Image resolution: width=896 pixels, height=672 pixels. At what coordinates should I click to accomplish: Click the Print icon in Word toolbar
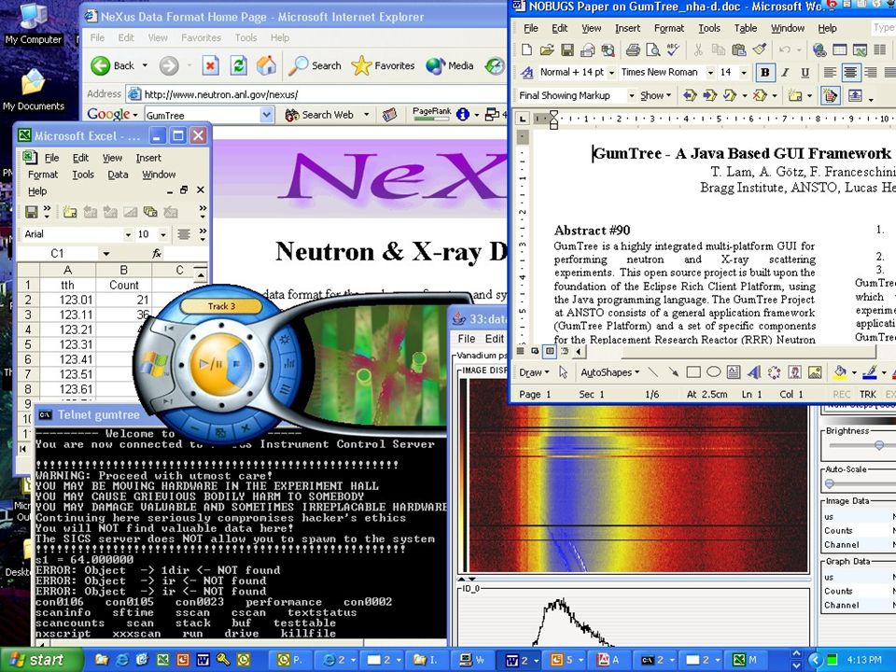point(632,50)
